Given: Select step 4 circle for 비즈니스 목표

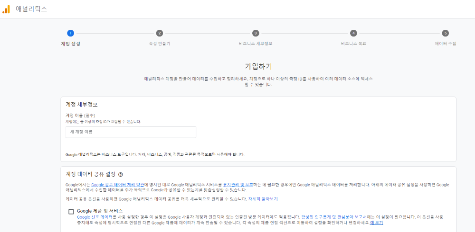Looking at the screenshot, I should (353, 33).
